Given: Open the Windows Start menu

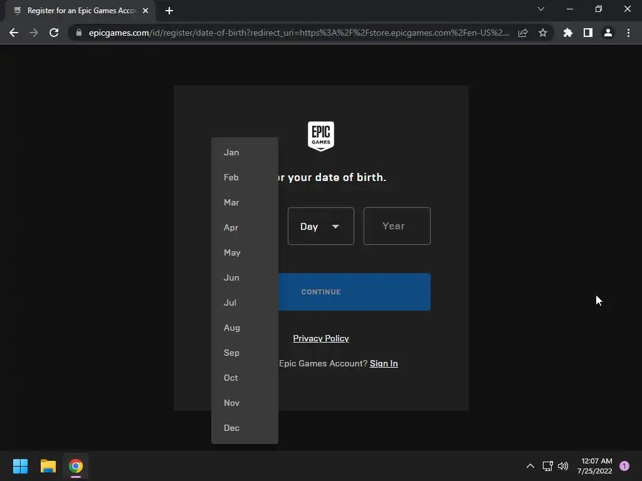Looking at the screenshot, I should point(21,466).
